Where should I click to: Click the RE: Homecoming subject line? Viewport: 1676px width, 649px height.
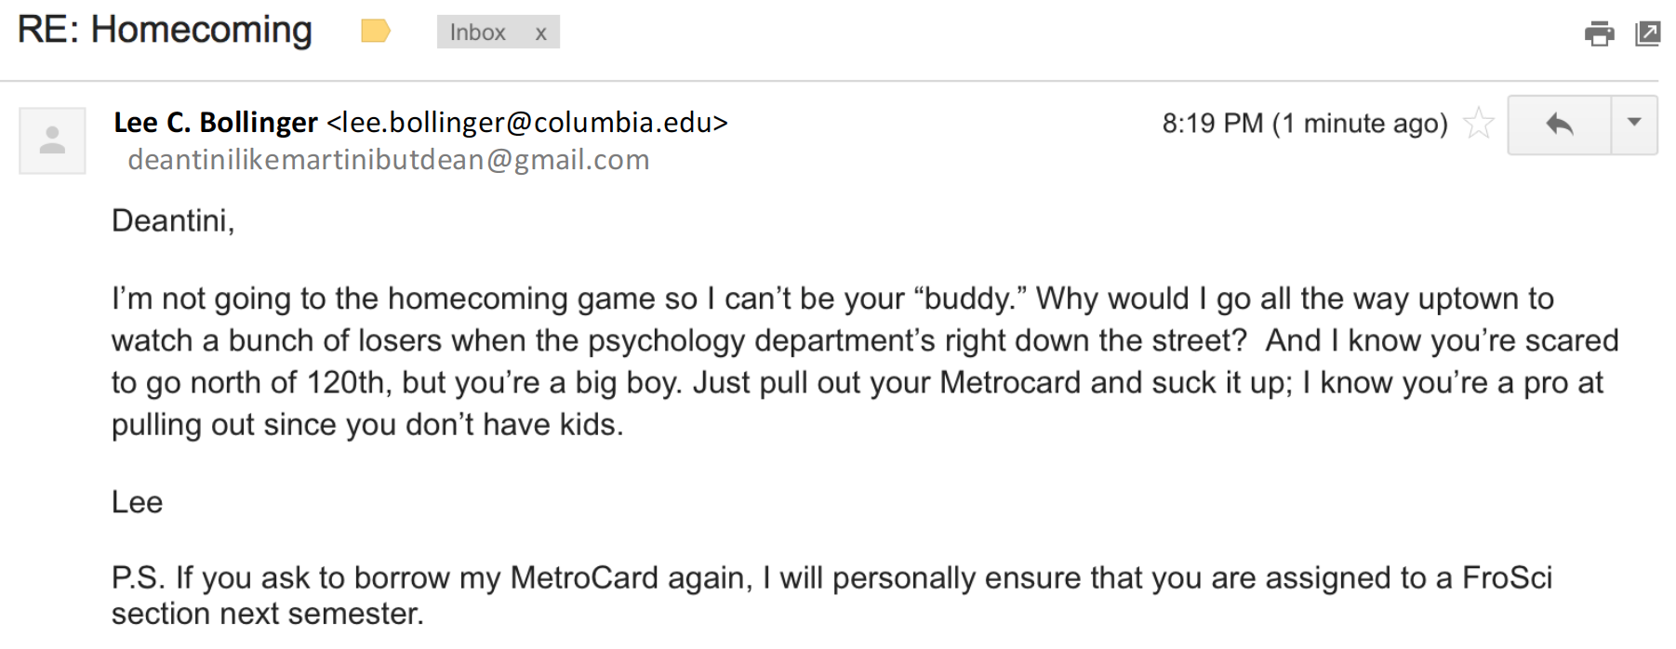(165, 30)
